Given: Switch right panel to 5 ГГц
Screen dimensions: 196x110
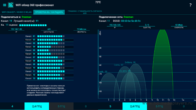Looking at the screenshot, I should click(x=159, y=106).
